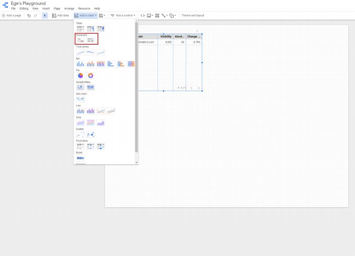Open the Arrange menu
Viewport: 355px width, 256px height.
point(69,9)
